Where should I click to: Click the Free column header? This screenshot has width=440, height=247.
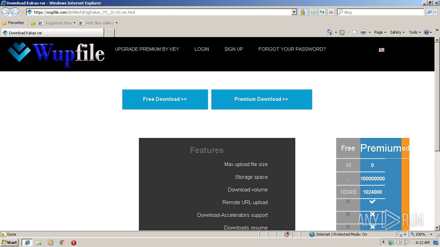tap(348, 148)
